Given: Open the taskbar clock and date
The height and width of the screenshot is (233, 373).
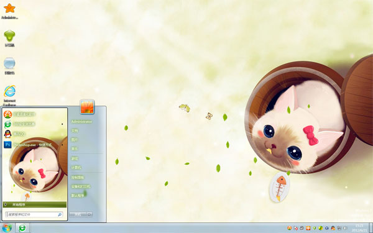Looking at the screenshot, I should click(x=359, y=228).
